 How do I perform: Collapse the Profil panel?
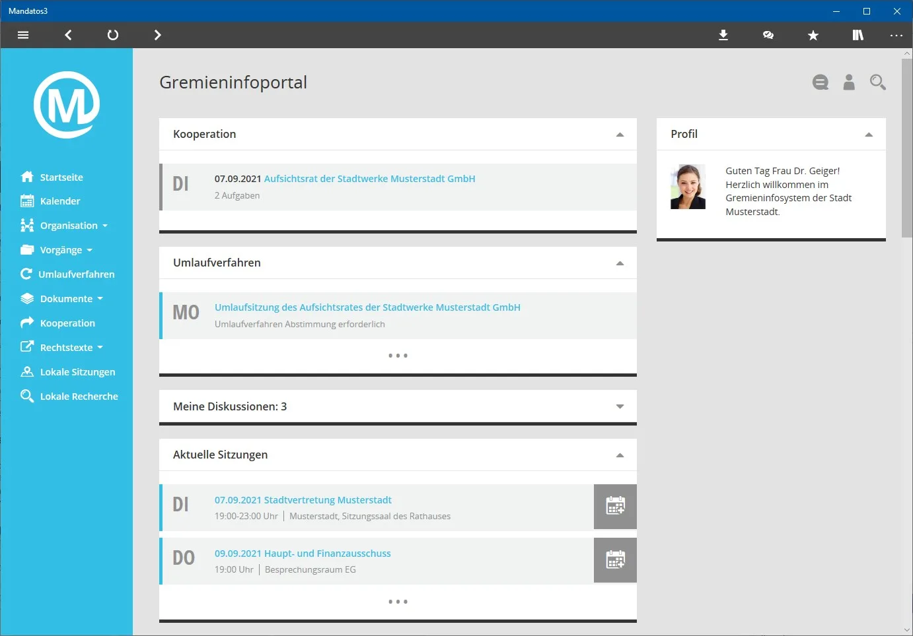869,135
